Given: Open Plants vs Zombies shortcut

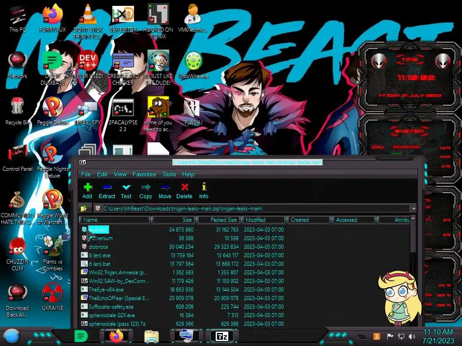Looking at the screenshot, I should (52, 252).
